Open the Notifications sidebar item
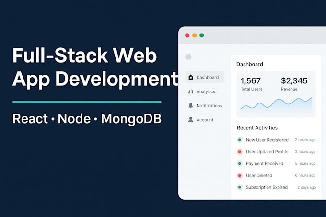 (x=205, y=105)
